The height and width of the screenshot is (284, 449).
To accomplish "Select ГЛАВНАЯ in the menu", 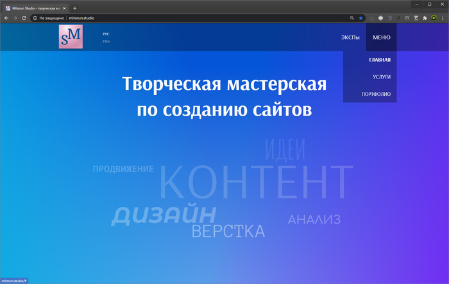I will click(x=380, y=60).
